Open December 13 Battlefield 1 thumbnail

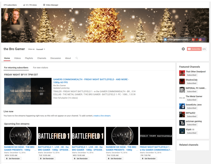(54, 136)
